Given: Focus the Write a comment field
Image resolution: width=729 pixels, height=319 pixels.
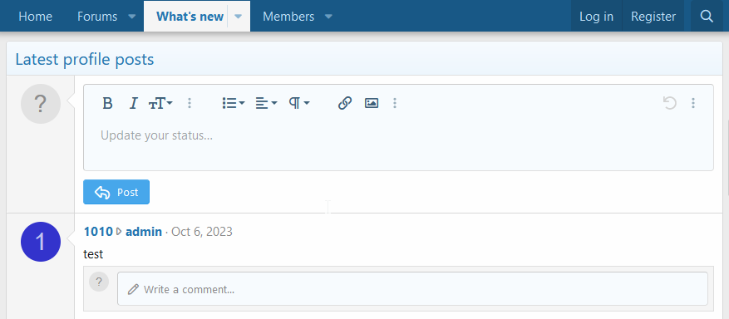Looking at the screenshot, I should tap(412, 289).
